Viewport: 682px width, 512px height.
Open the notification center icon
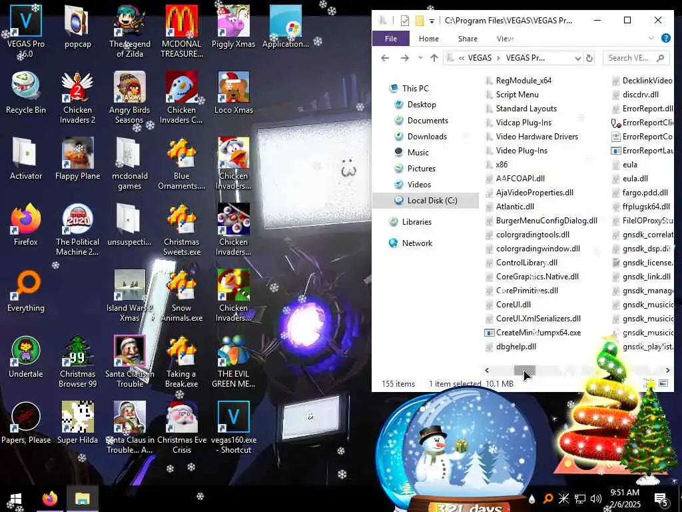(661, 500)
